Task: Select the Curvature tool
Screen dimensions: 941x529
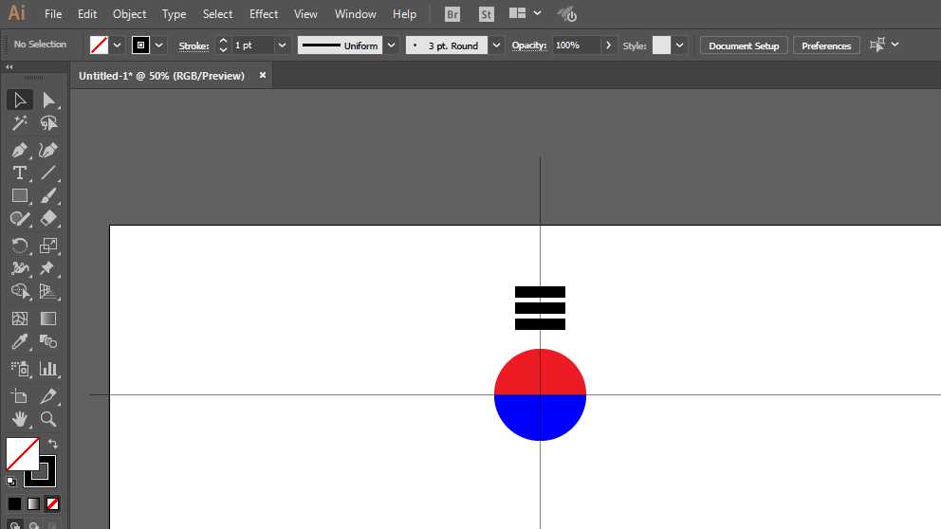Action: pos(48,150)
